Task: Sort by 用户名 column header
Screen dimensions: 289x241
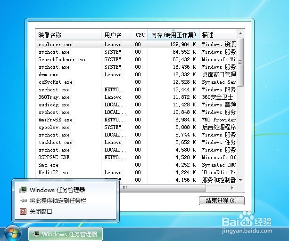Action: (x=116, y=34)
